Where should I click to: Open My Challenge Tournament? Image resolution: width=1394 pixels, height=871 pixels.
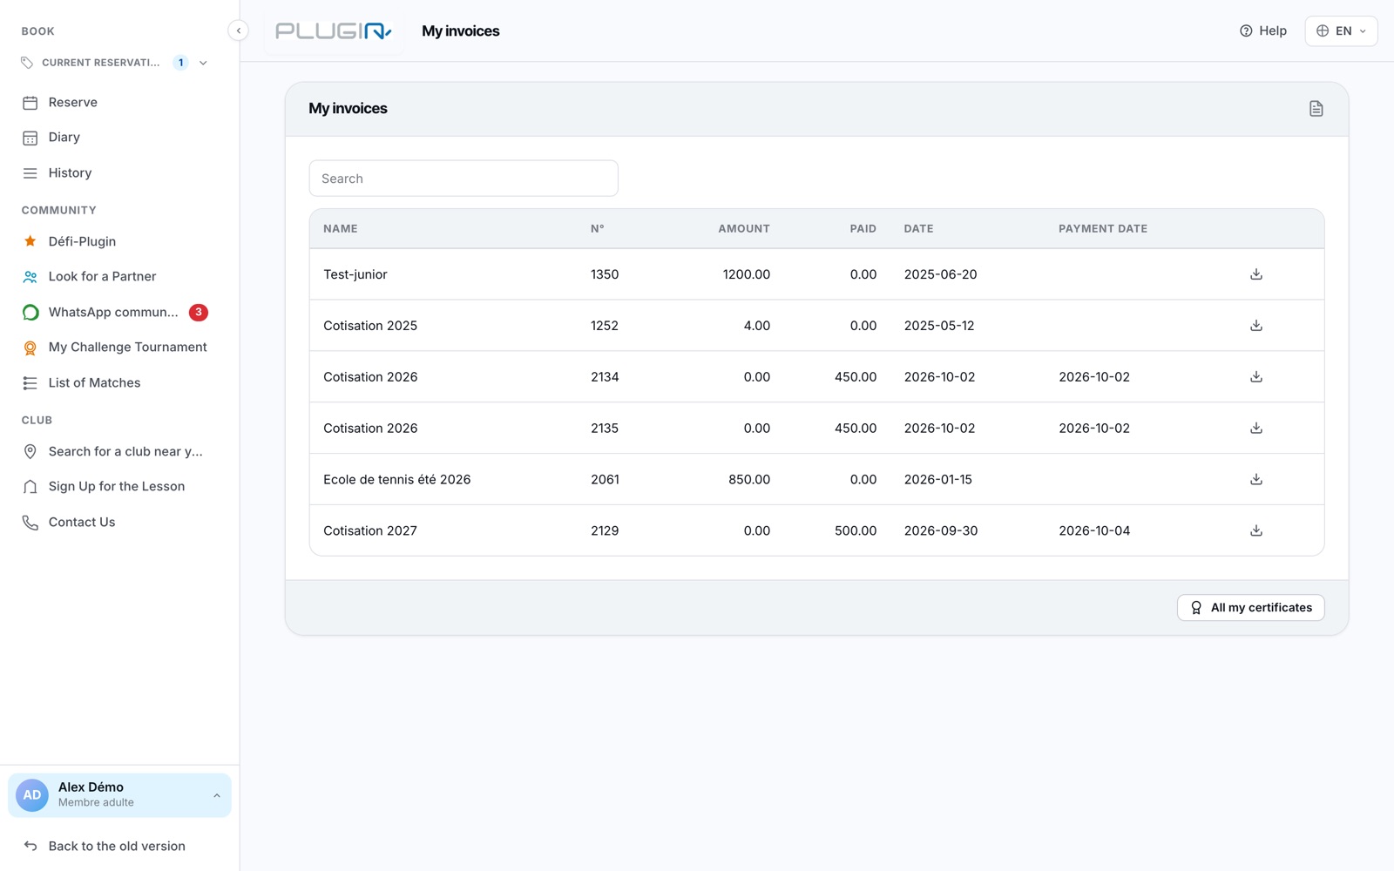click(x=127, y=347)
